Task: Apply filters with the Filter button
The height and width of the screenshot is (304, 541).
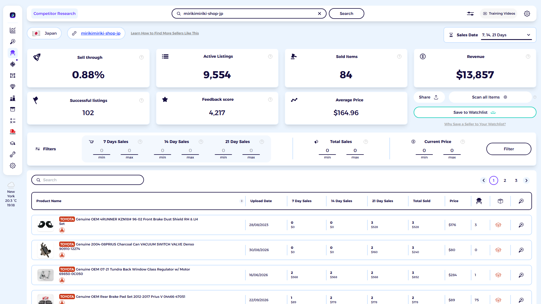Action: 509,149
